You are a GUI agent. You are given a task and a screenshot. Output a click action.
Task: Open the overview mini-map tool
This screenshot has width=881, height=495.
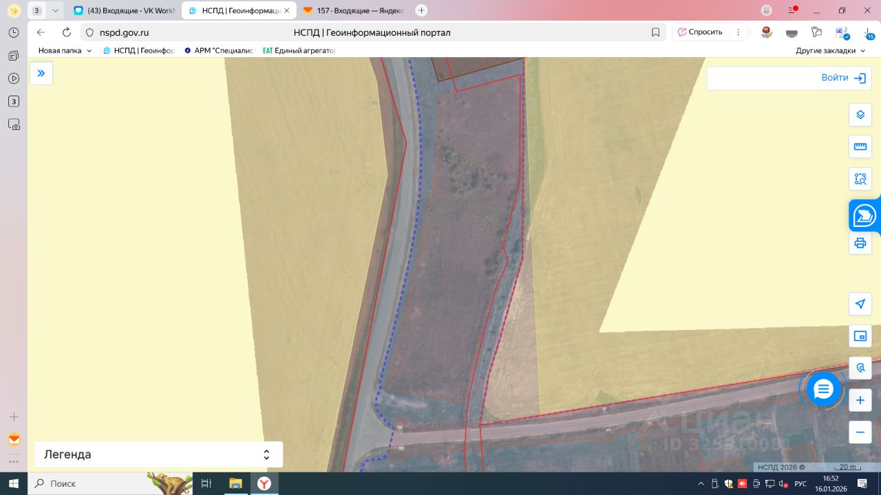point(860,336)
